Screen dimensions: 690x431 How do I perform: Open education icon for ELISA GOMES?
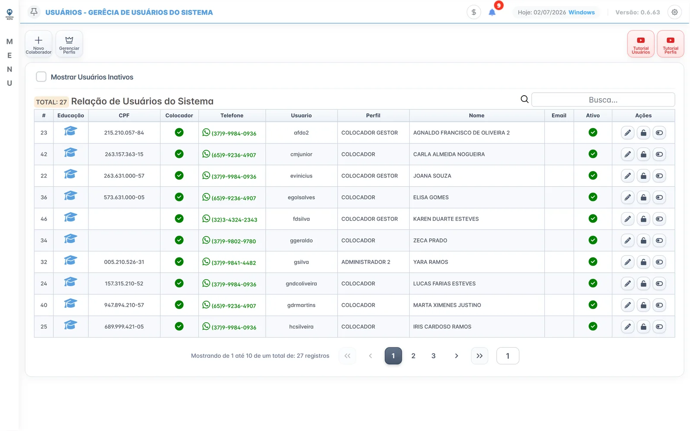70,196
